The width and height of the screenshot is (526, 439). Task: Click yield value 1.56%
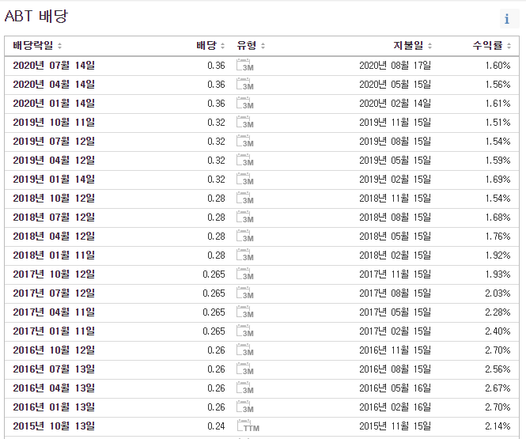coord(498,84)
